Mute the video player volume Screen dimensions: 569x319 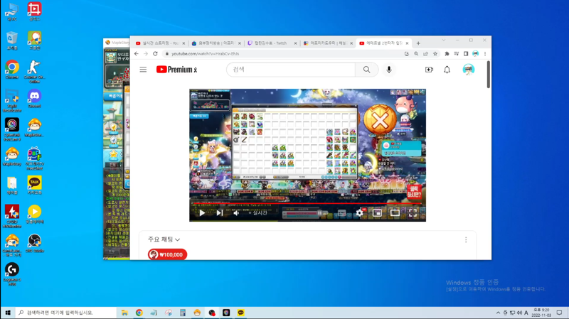pyautogui.click(x=236, y=213)
